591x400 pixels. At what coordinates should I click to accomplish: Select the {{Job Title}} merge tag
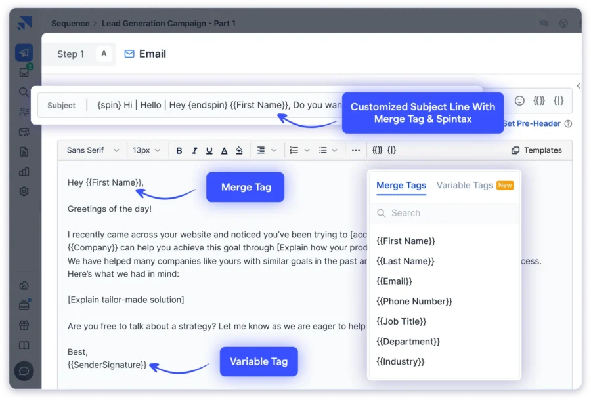click(x=401, y=321)
